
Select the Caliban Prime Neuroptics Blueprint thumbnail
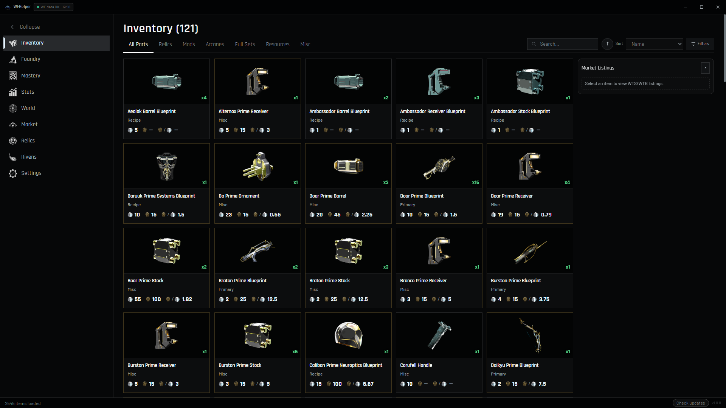pyautogui.click(x=348, y=335)
